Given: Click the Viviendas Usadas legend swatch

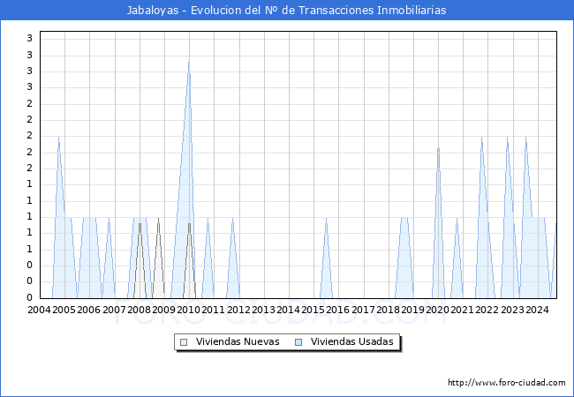Looking at the screenshot, I should click(298, 342).
